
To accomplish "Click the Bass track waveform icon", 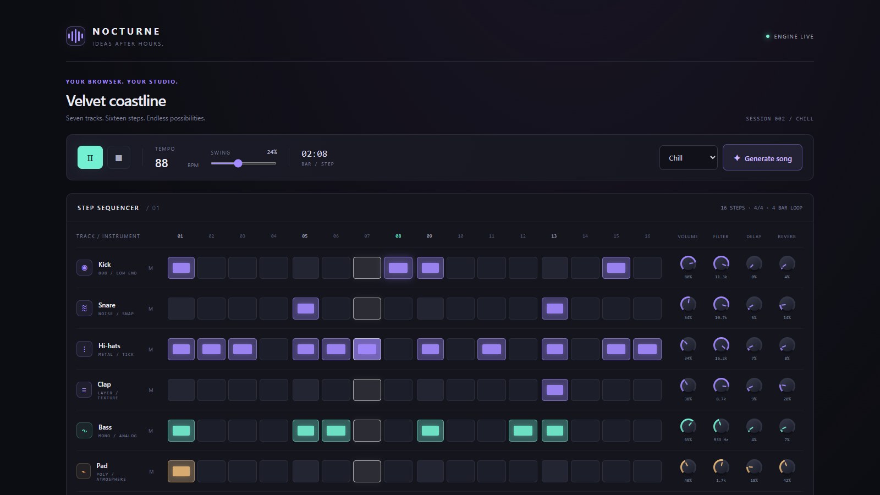I will tap(84, 431).
